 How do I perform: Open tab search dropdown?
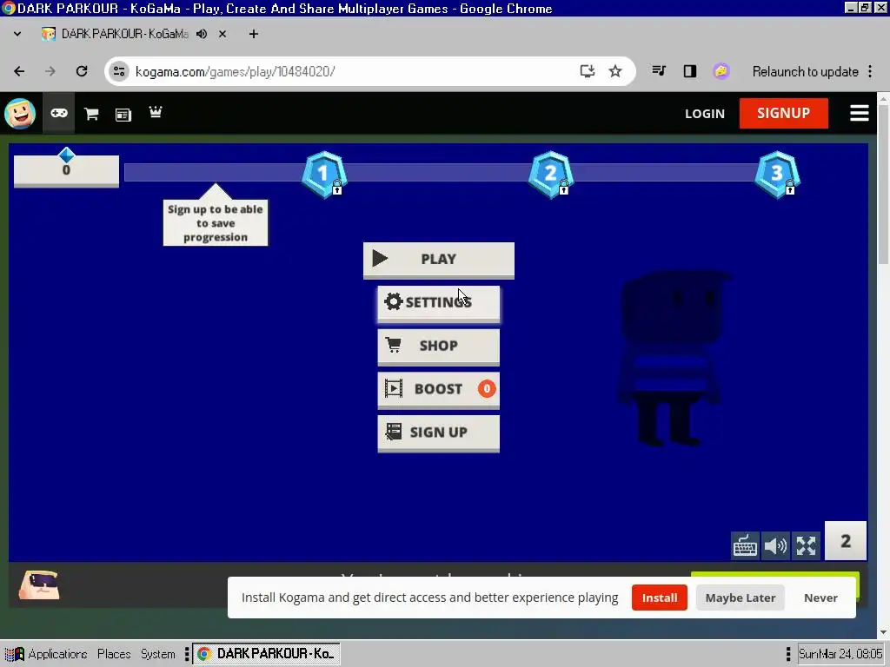(17, 34)
